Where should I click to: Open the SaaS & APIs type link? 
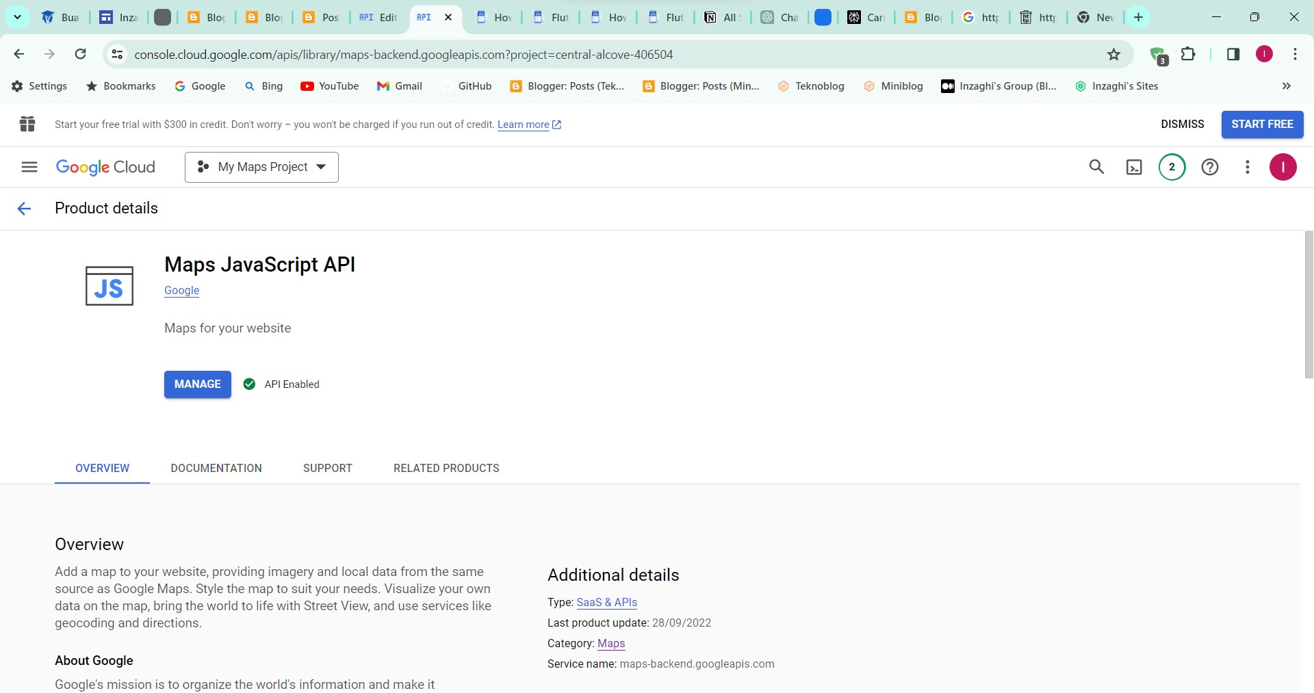606,603
